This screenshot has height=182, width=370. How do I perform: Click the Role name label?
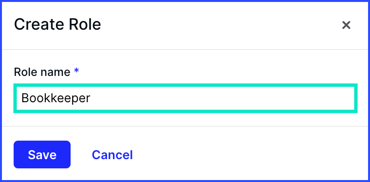[x=42, y=72]
